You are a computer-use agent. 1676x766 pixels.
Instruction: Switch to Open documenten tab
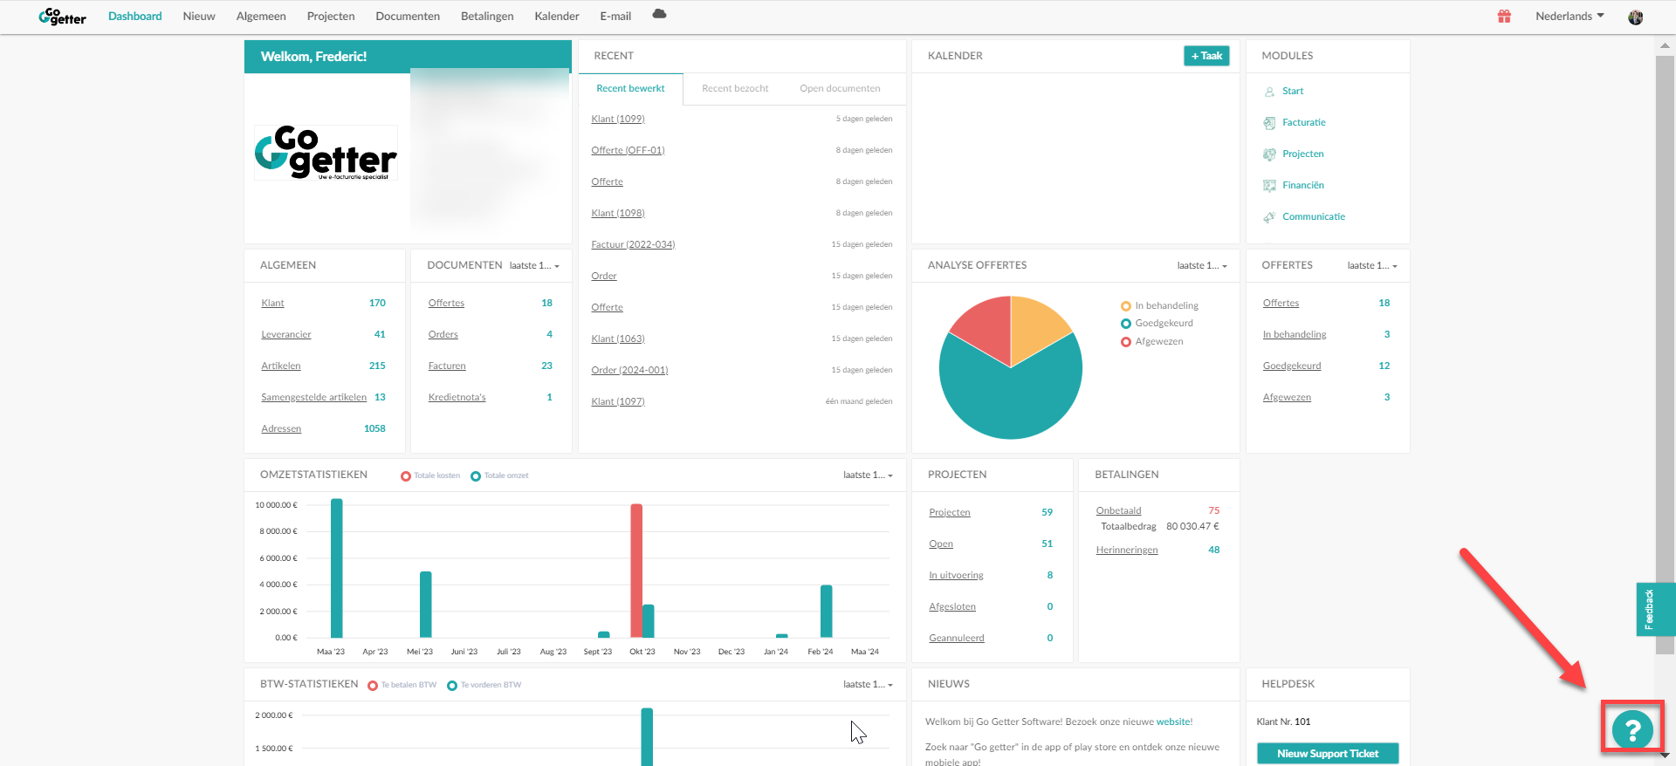coord(840,88)
